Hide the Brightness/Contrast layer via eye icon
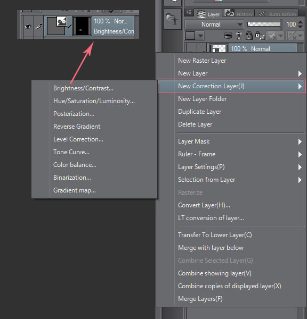Screen dimensions: 307x319 [28, 26]
